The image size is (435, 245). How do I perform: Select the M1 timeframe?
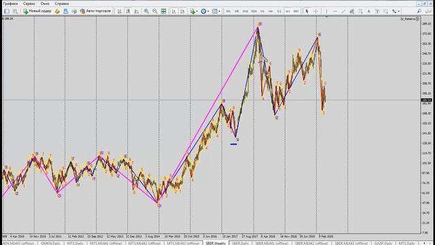(x=228, y=11)
